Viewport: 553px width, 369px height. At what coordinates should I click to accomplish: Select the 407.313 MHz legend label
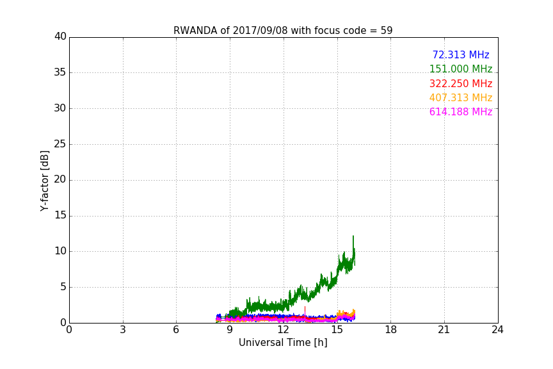point(461,97)
